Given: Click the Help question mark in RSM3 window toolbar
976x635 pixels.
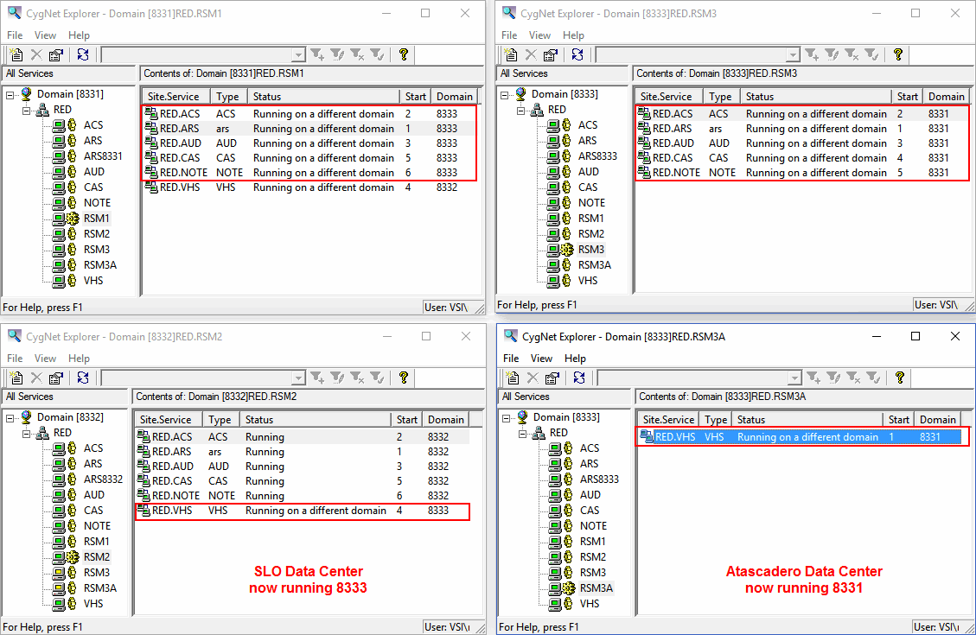Looking at the screenshot, I should pyautogui.click(x=897, y=54).
